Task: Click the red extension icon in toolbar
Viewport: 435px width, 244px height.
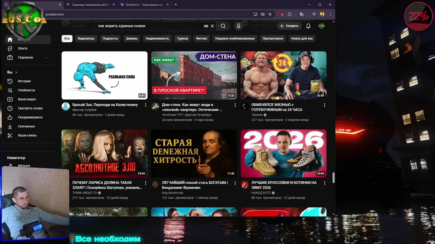Action: [282, 14]
